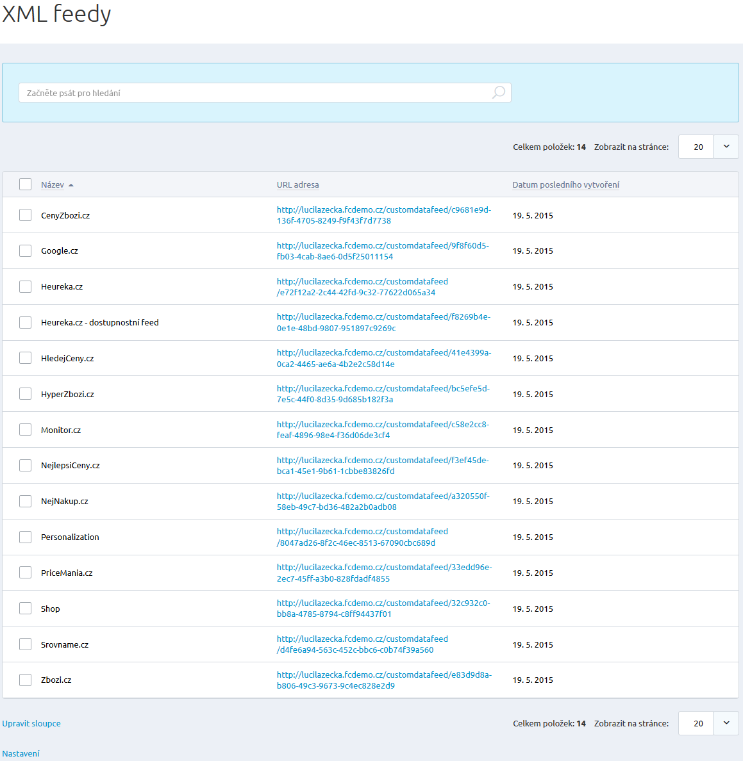This screenshot has height=761, width=743.
Task: Open the NejlepsiCeny.cz feed URL
Action: 383,466
